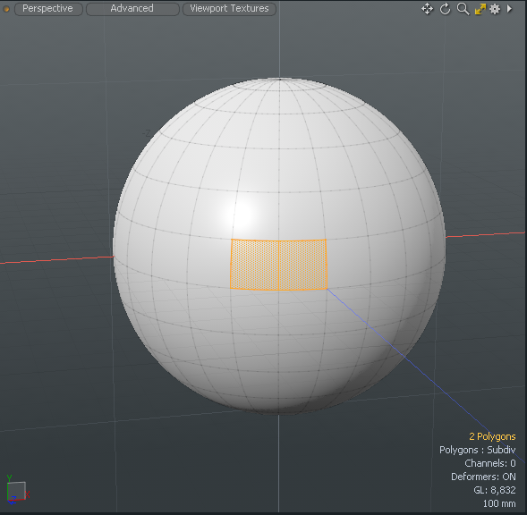Maximize viewport with the yellow expand arrows
The image size is (527, 515).
click(x=480, y=9)
